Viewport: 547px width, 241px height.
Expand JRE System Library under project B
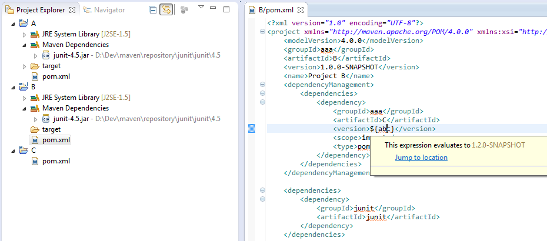[x=24, y=98]
